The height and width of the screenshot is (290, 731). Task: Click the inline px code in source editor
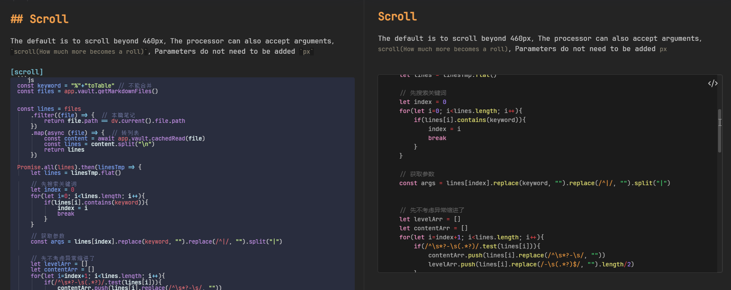(307, 52)
